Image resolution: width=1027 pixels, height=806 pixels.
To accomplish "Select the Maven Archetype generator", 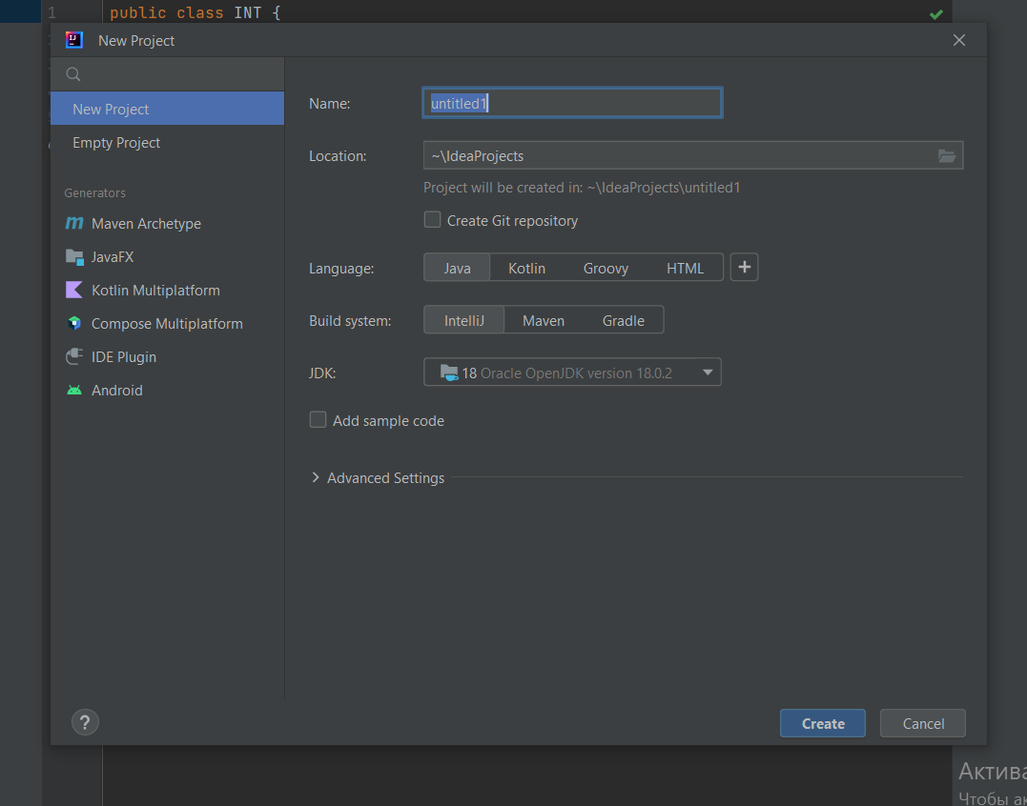I will point(167,223).
